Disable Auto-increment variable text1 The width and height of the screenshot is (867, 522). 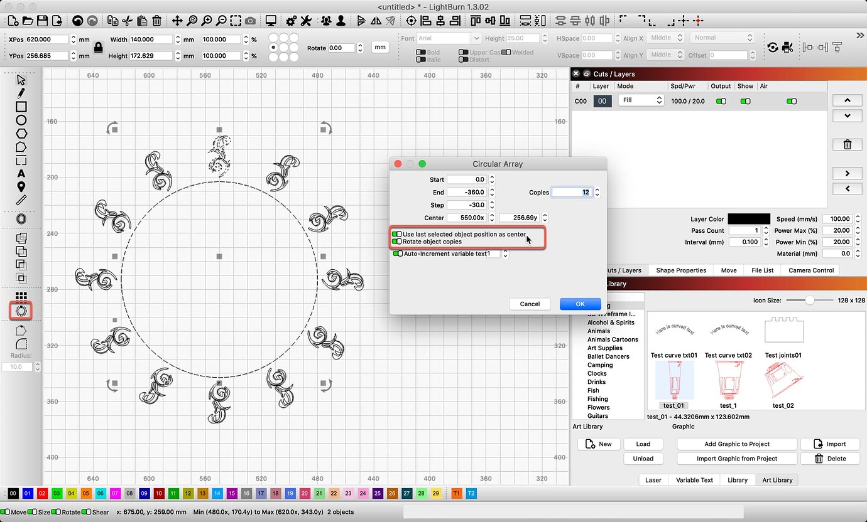396,253
